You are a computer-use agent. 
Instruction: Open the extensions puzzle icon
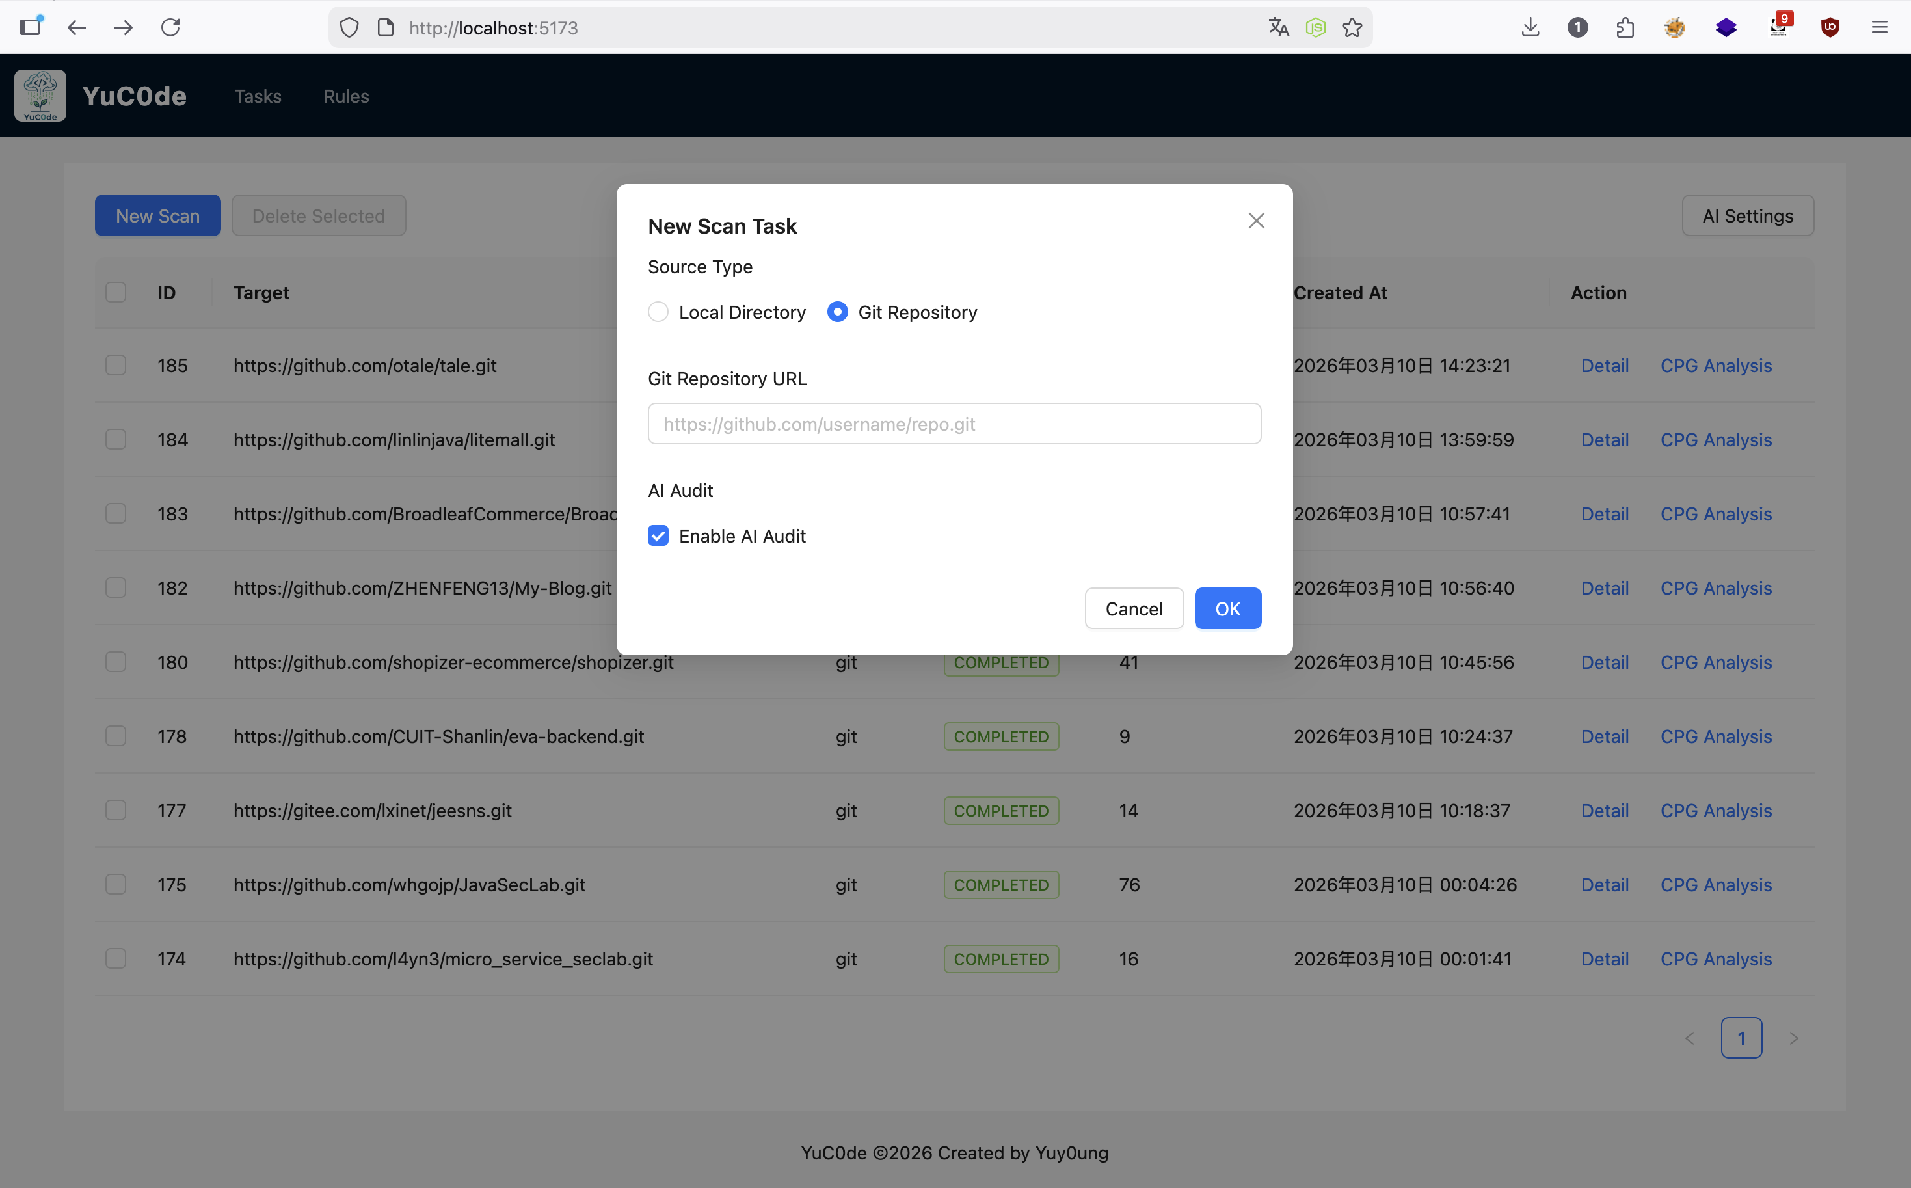[x=1625, y=27]
